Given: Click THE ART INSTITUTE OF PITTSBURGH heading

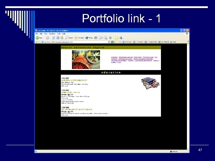Looking at the screenshot, I should coord(77,109).
